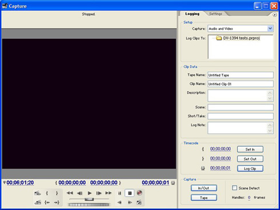
Task: Click the In/Out capture button
Action: tap(203, 188)
